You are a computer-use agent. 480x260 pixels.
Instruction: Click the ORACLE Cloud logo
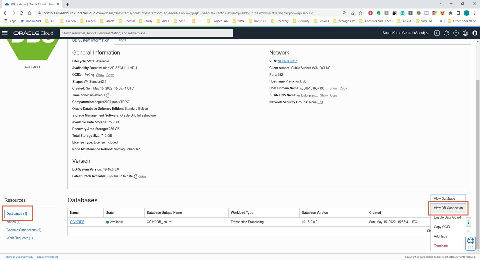click(33, 33)
